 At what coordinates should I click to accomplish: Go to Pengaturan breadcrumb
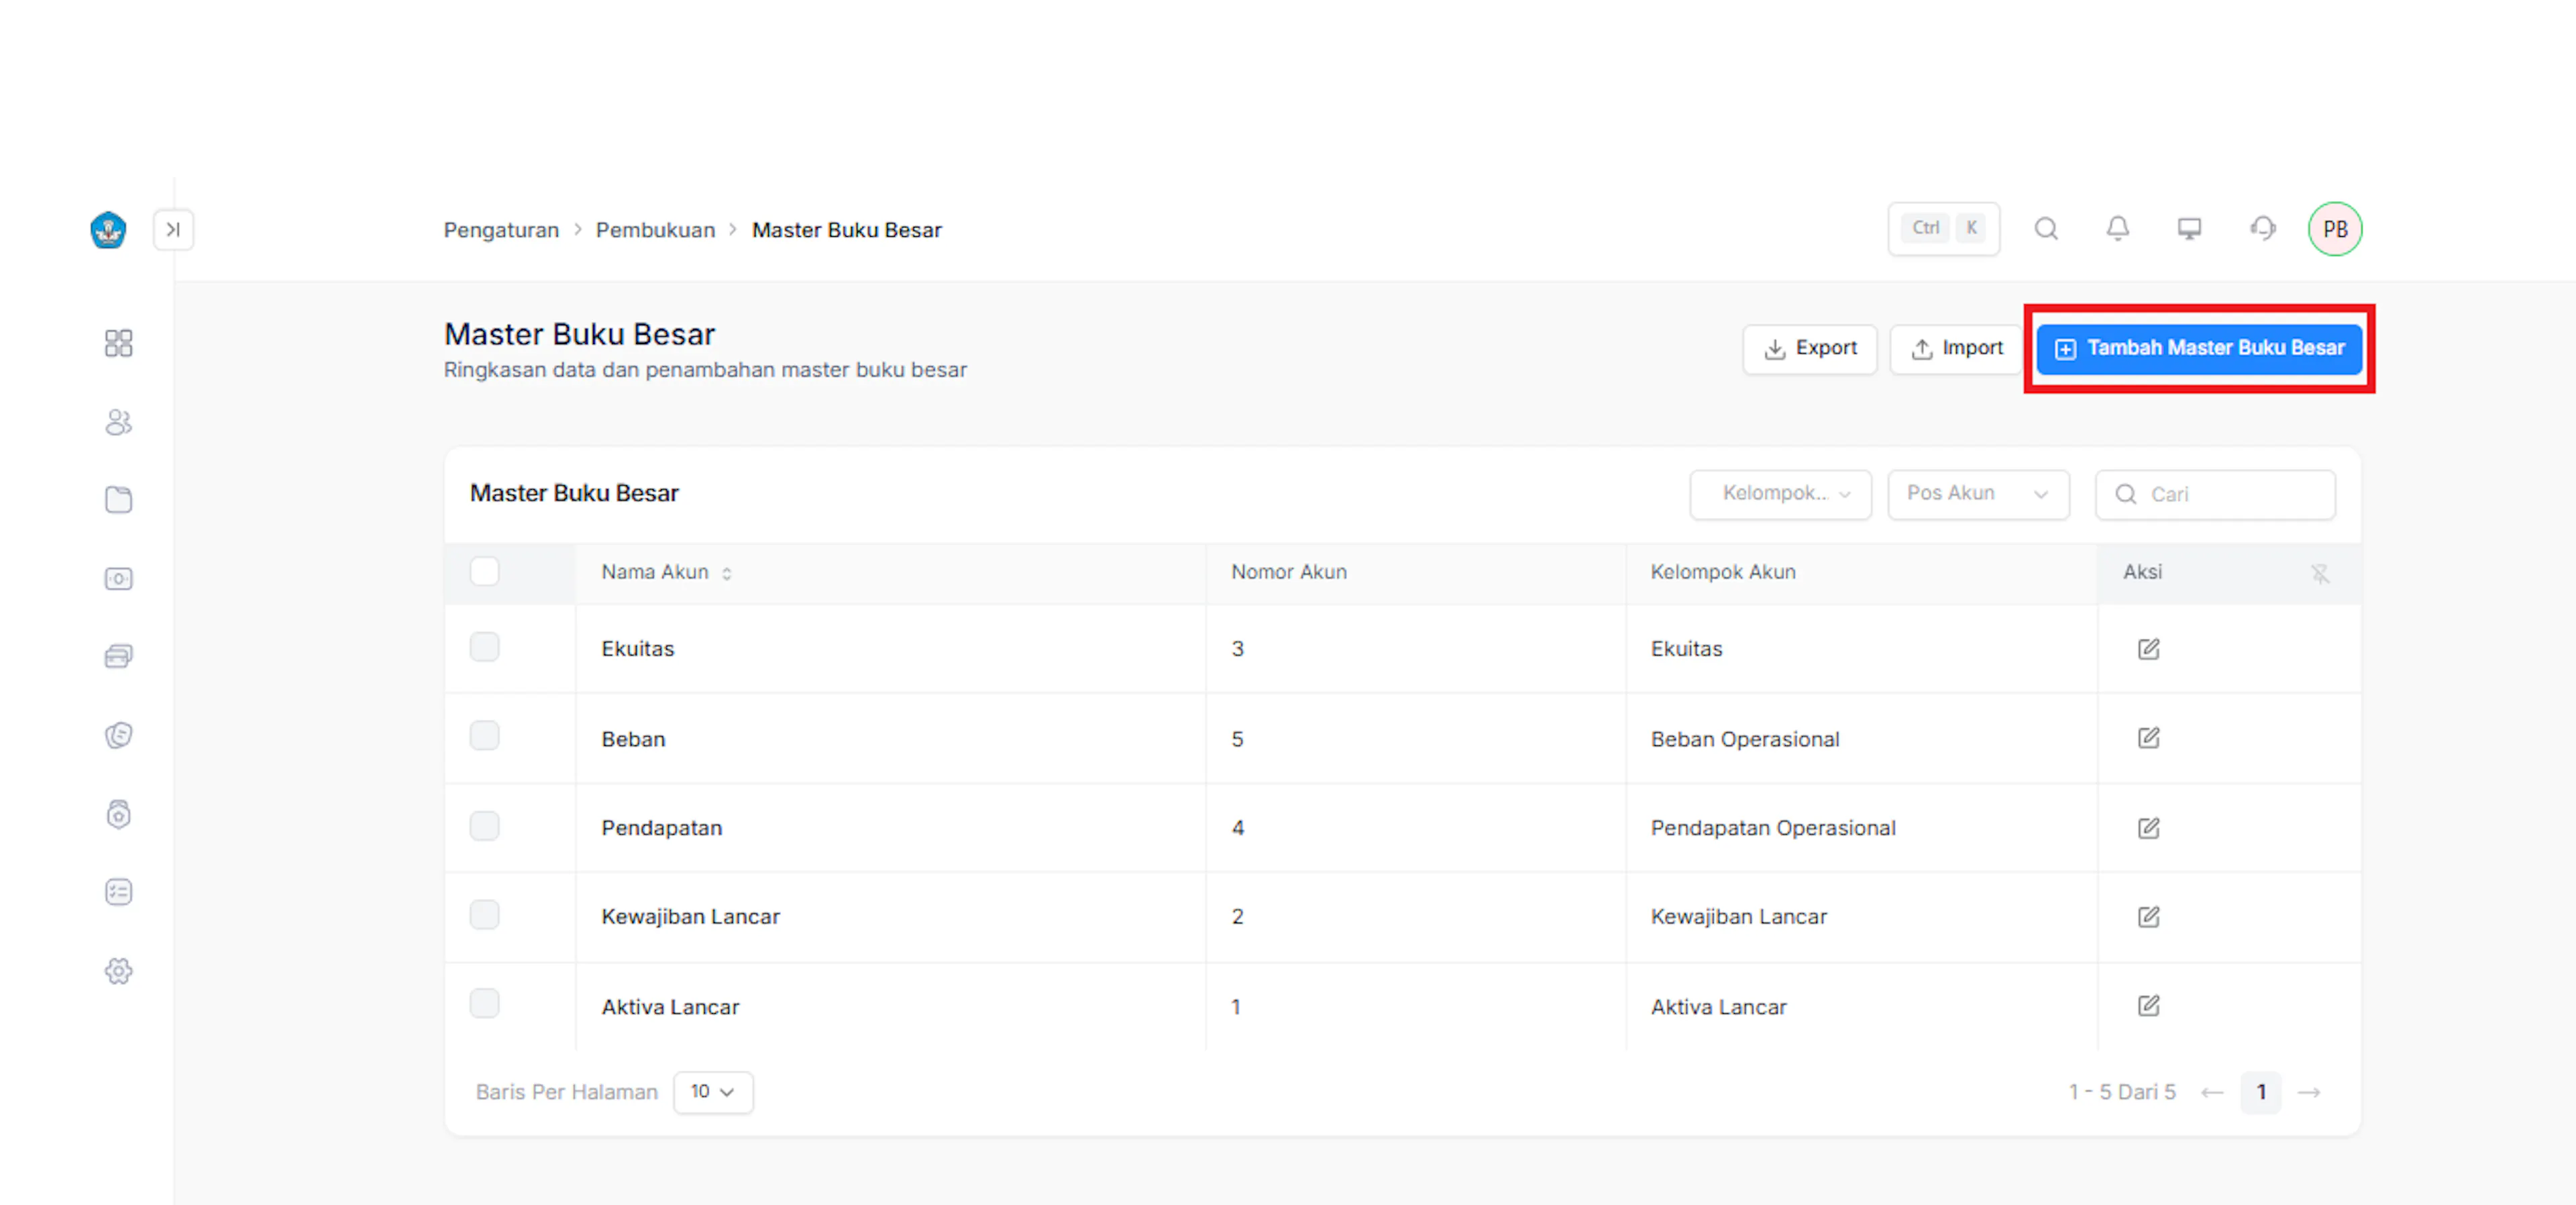coord(501,230)
